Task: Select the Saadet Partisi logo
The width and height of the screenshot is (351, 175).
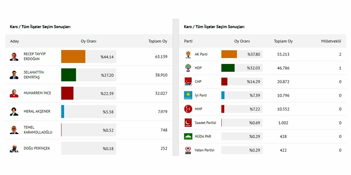Action: pyautogui.click(x=188, y=123)
